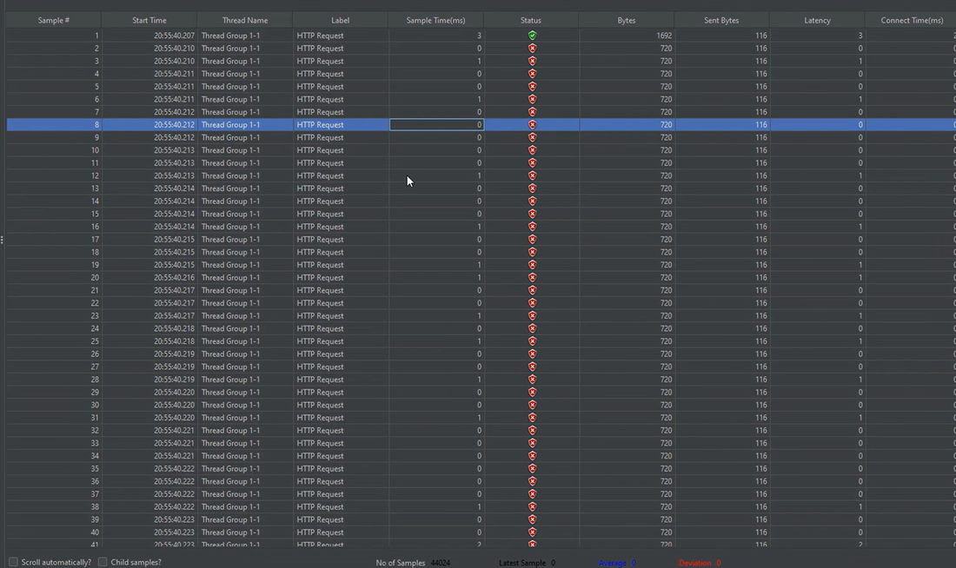Click the 'No of Samples' count 44024
956x568 pixels.
point(441,563)
